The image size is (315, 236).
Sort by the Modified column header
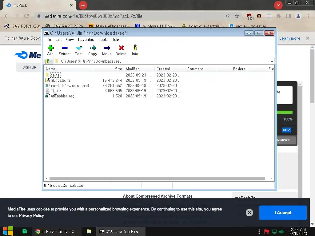pos(139,69)
